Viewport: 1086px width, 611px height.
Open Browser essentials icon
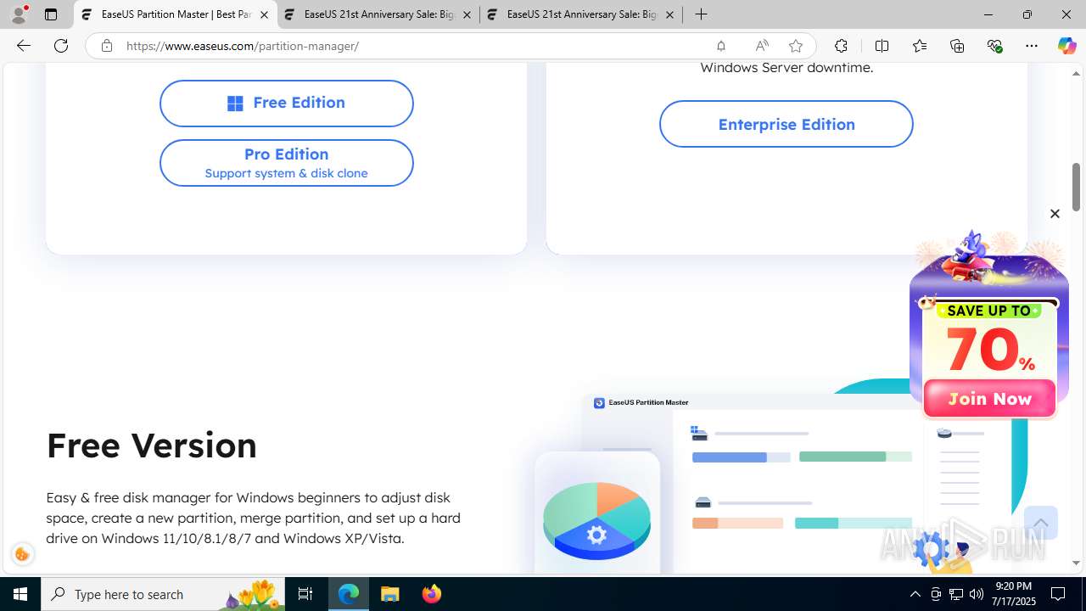click(994, 46)
